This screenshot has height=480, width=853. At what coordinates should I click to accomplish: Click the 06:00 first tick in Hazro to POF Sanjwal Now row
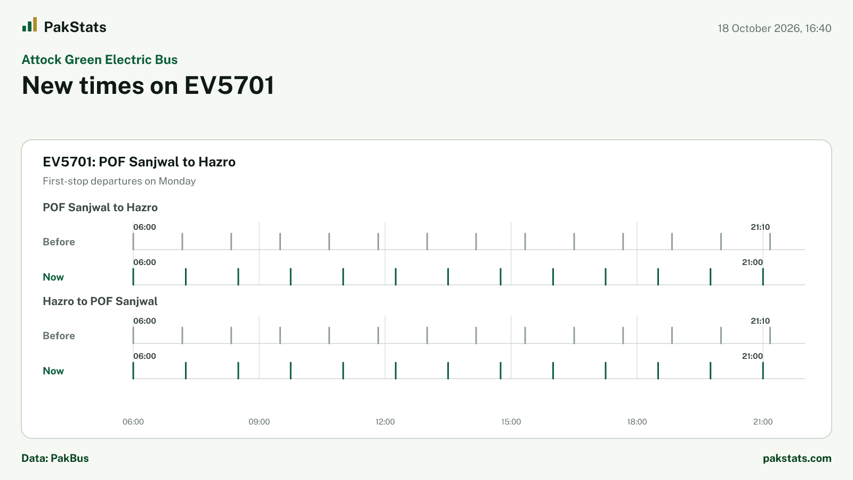(133, 371)
